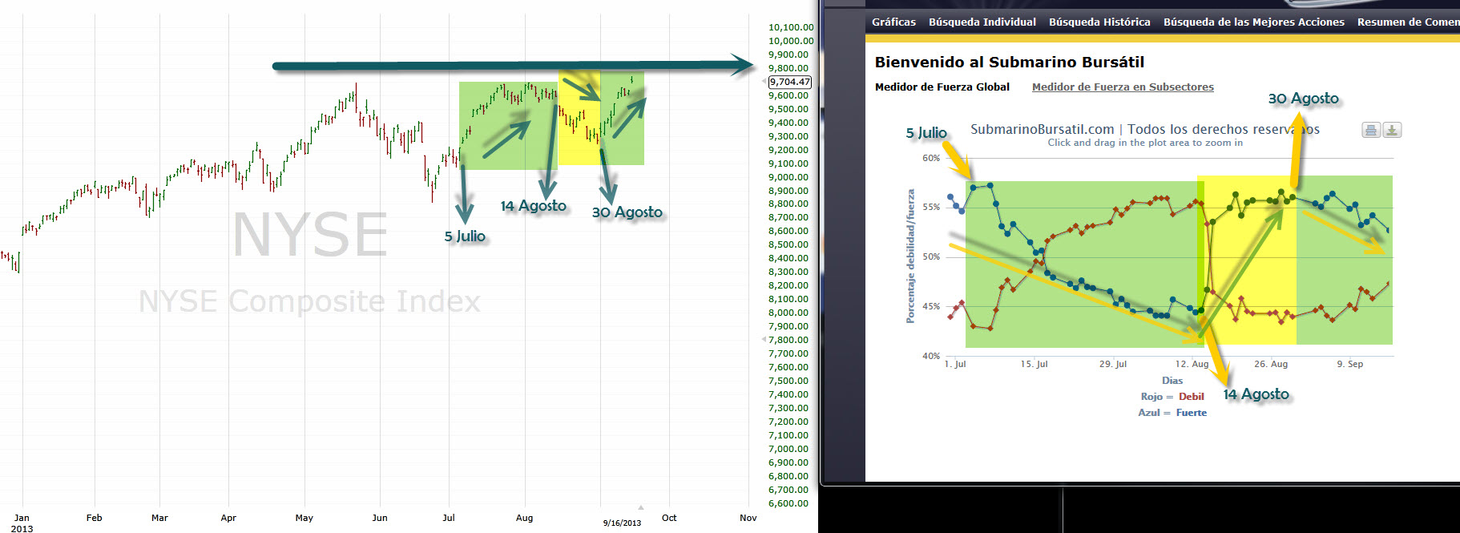Click the Fuerte legend label
The height and width of the screenshot is (533, 1460).
tap(1191, 413)
